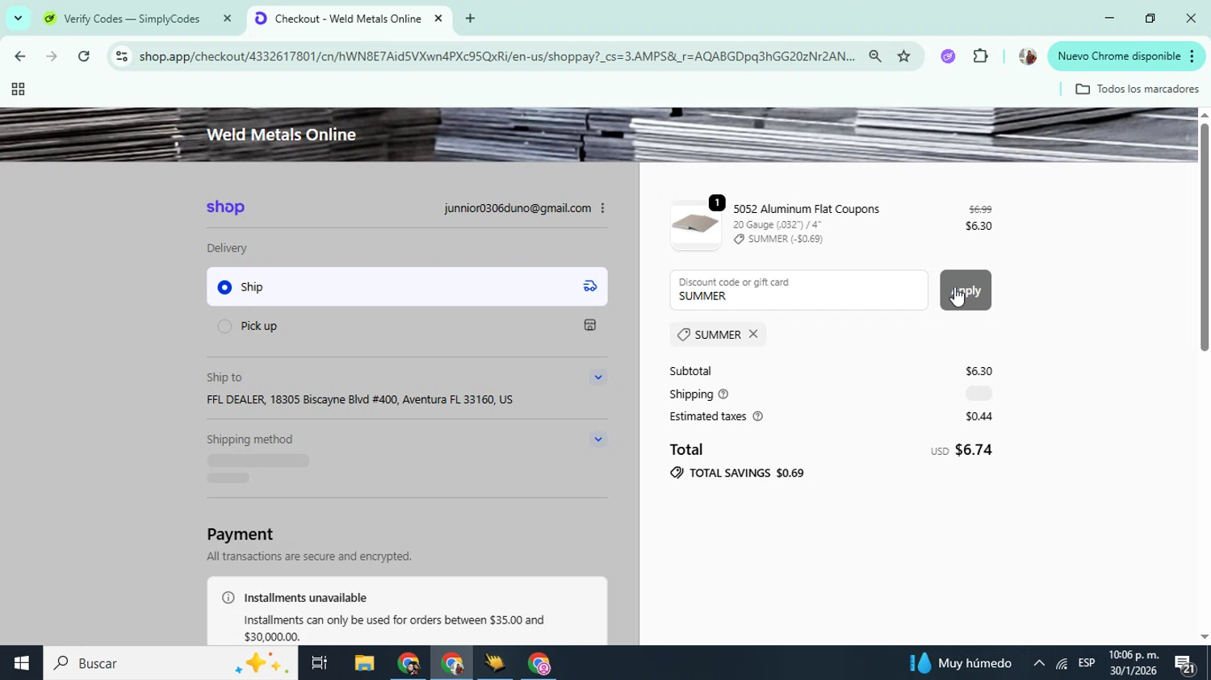Open Task View on the taskbar
Viewport: 1211px width, 680px height.
(x=320, y=663)
